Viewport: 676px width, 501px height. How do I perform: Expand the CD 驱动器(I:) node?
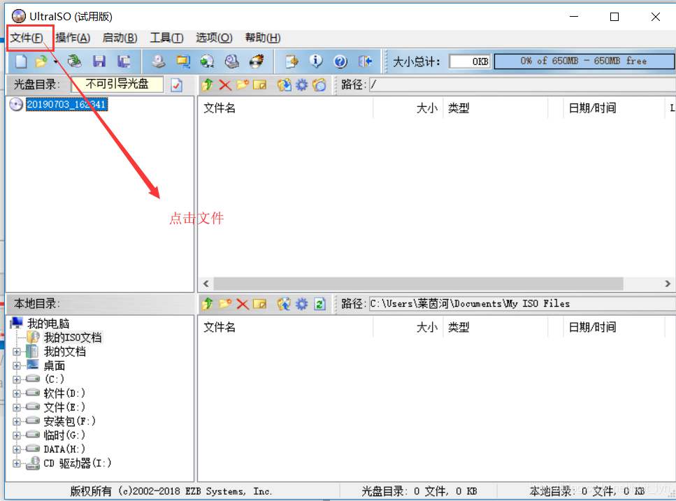(17, 463)
